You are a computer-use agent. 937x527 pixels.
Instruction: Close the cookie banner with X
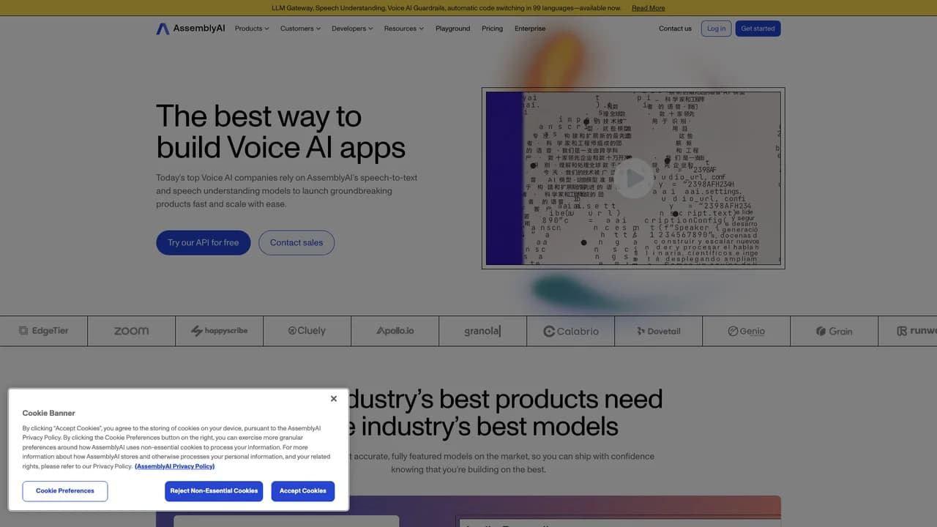pyautogui.click(x=334, y=399)
